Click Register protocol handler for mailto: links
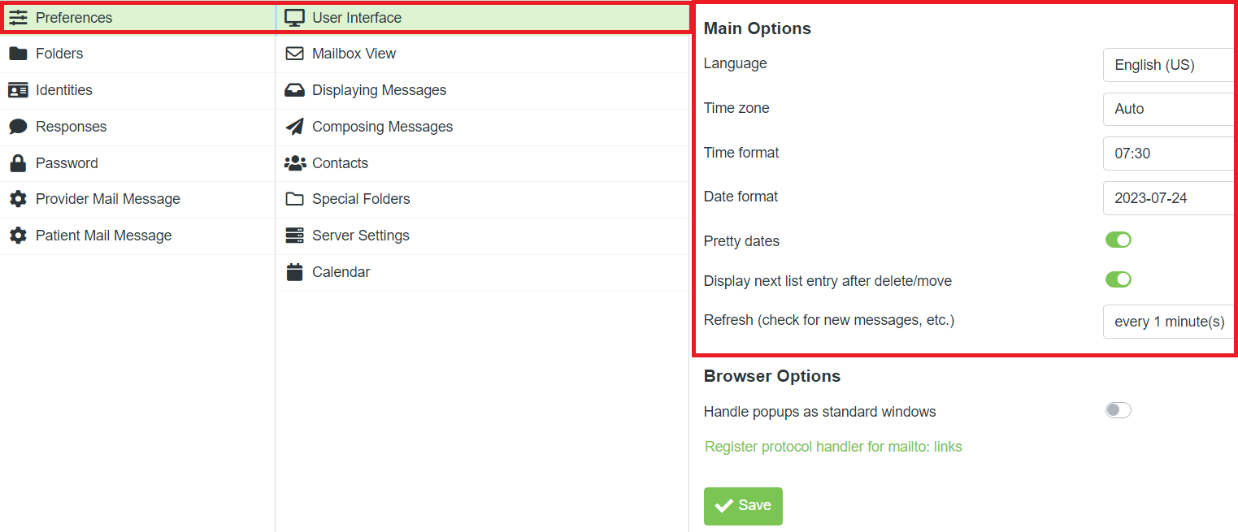 pyautogui.click(x=833, y=446)
